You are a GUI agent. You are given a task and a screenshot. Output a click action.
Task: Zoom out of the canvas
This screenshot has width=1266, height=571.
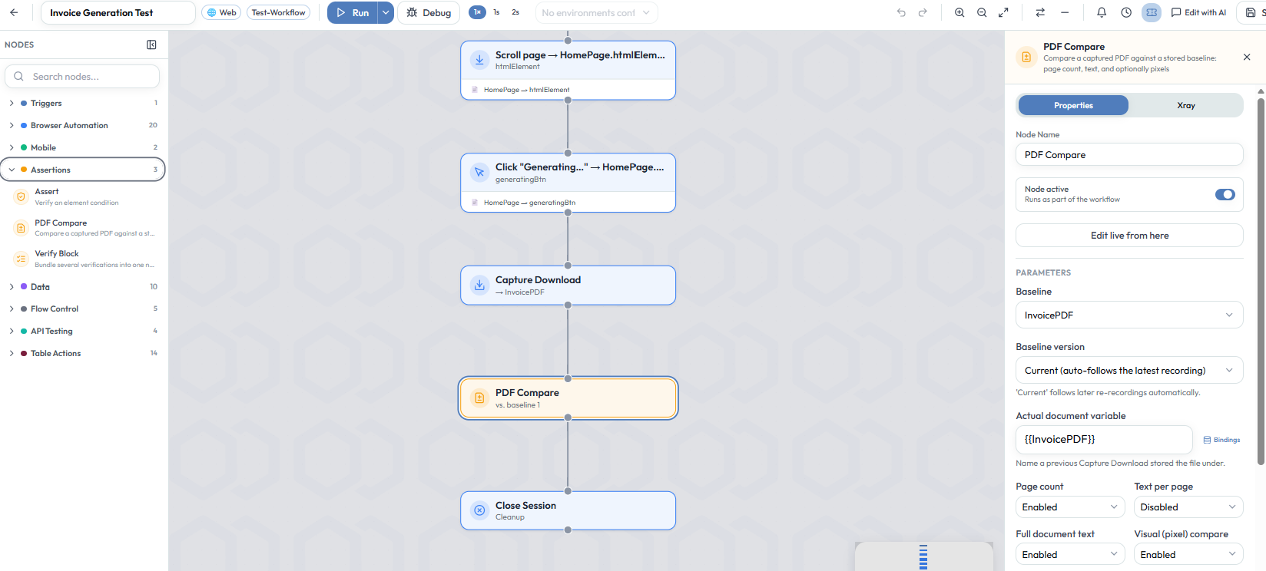[x=982, y=12]
